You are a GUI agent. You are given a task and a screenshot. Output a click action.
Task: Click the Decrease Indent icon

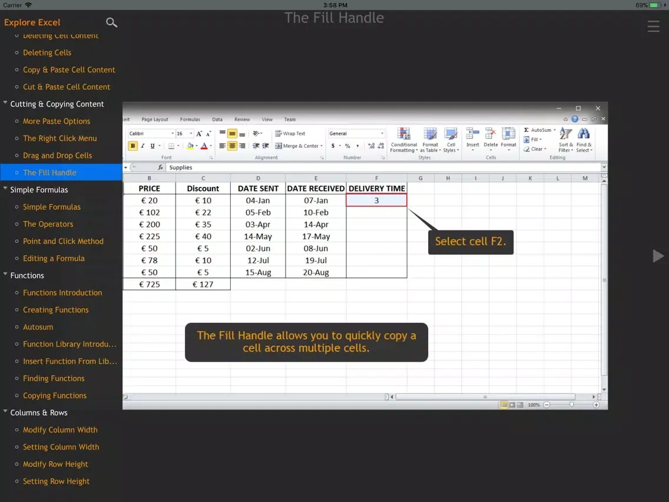(x=256, y=146)
